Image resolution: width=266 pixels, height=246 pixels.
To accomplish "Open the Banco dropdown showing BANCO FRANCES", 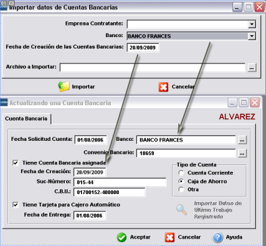I will pyautogui.click(x=252, y=36).
